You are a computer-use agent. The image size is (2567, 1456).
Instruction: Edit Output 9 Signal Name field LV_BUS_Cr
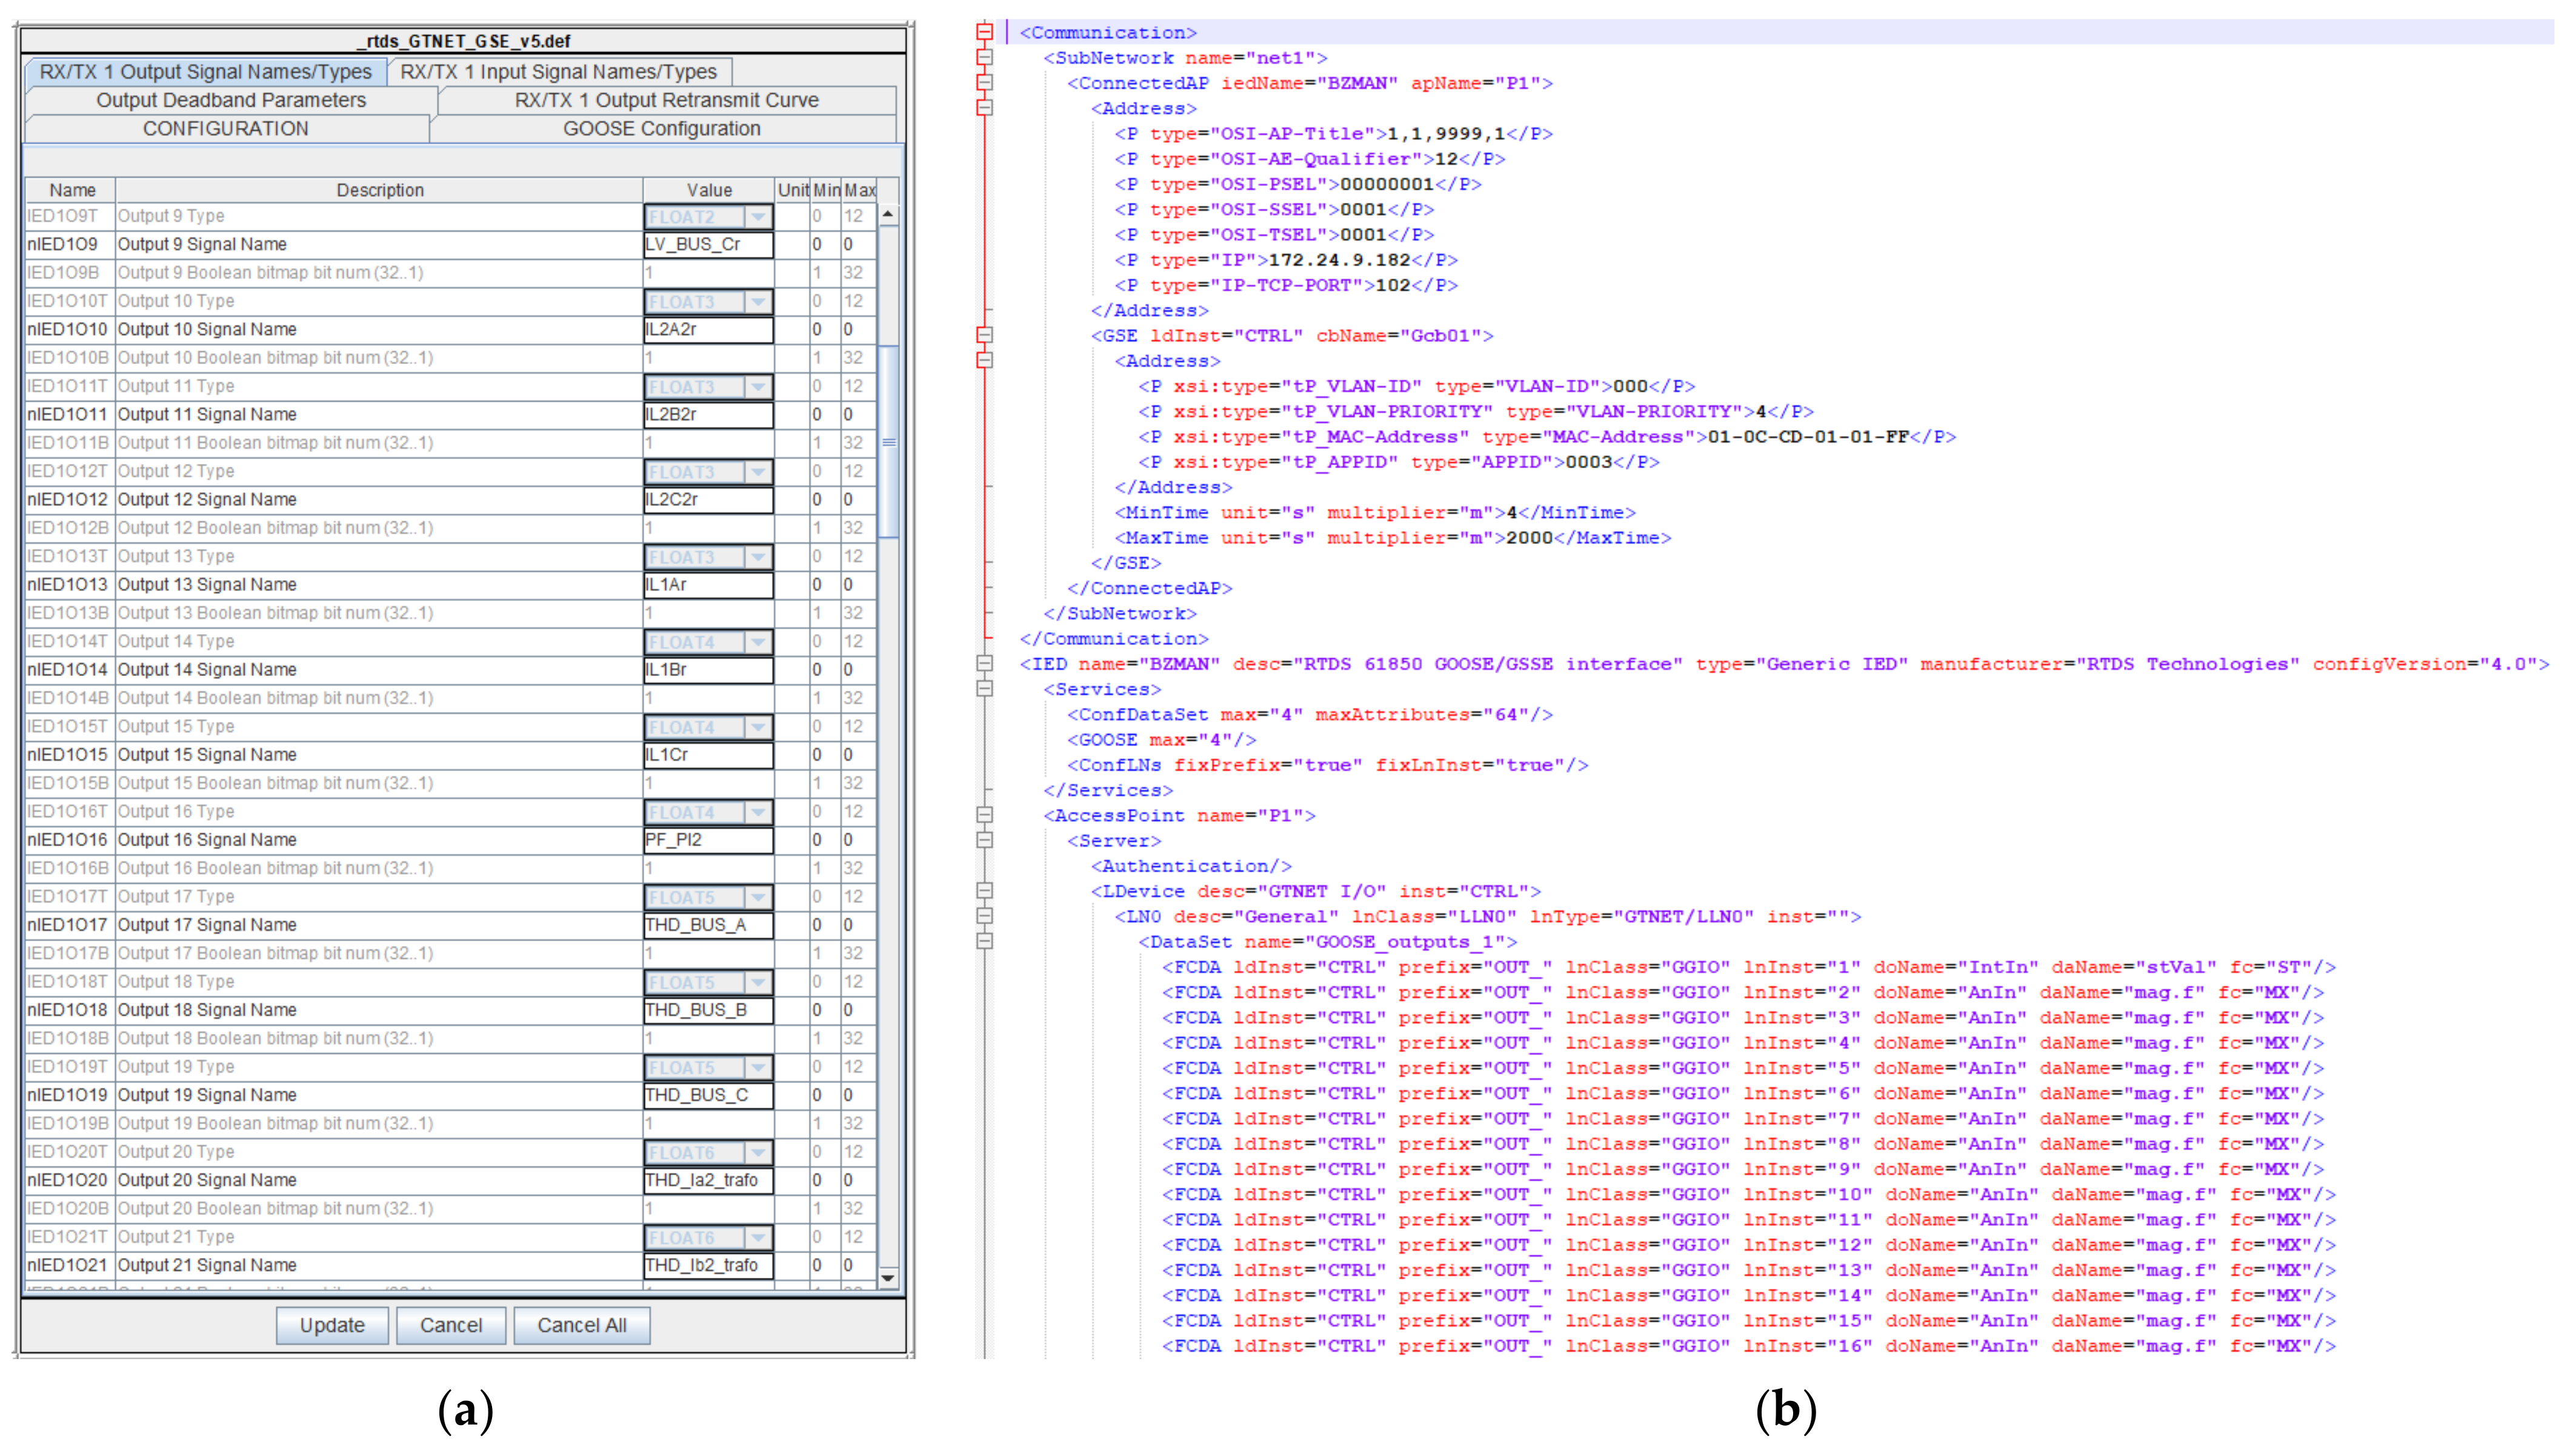[707, 244]
